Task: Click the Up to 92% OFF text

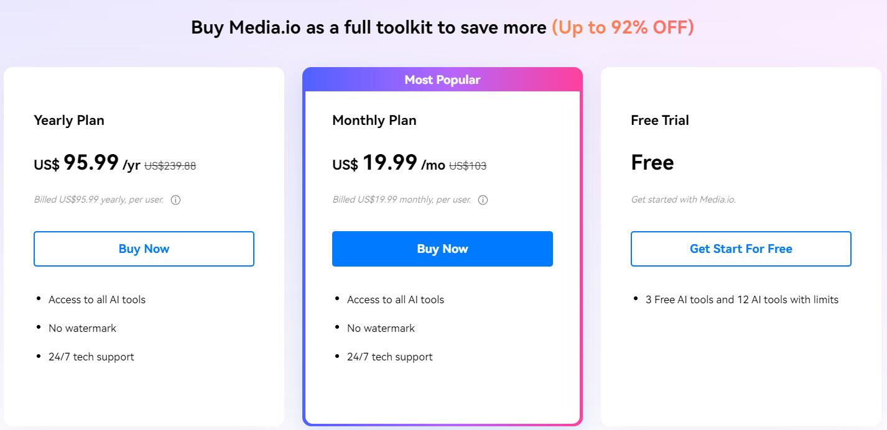Action: 623,27
